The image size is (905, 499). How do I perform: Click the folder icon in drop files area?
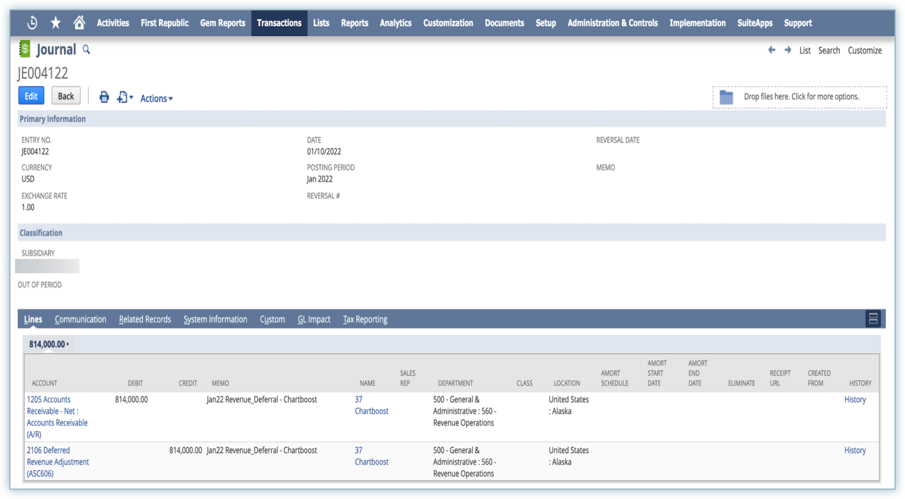(726, 97)
